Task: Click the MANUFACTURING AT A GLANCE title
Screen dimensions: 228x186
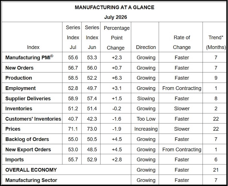Action: [x=115, y=7]
